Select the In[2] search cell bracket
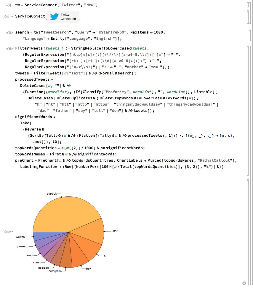Viewport: 253px width, 288px height. click(250, 36)
